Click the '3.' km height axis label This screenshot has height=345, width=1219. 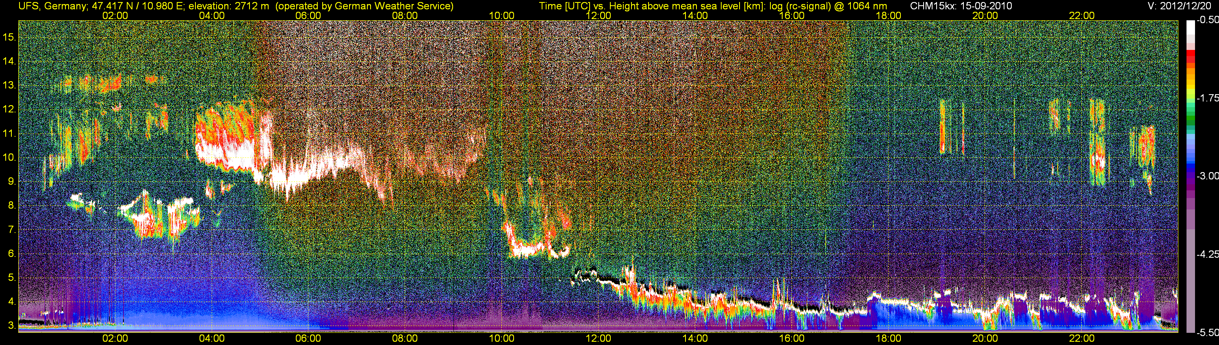[12, 326]
